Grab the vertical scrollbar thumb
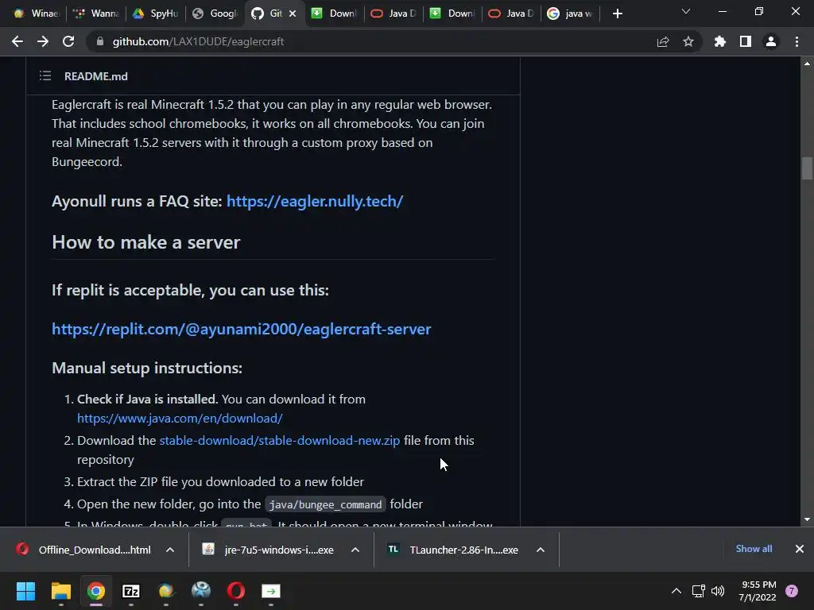Screen dimensions: 814x610 point(807,168)
